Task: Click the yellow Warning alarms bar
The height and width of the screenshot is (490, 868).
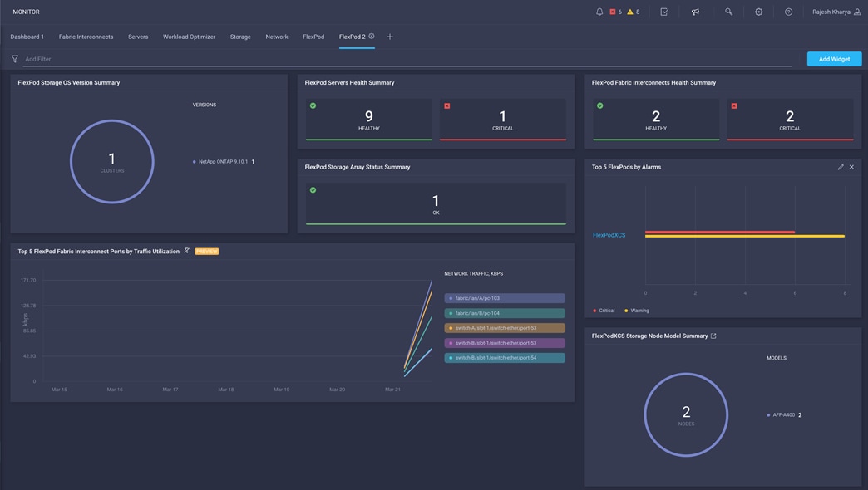Action: (745, 236)
